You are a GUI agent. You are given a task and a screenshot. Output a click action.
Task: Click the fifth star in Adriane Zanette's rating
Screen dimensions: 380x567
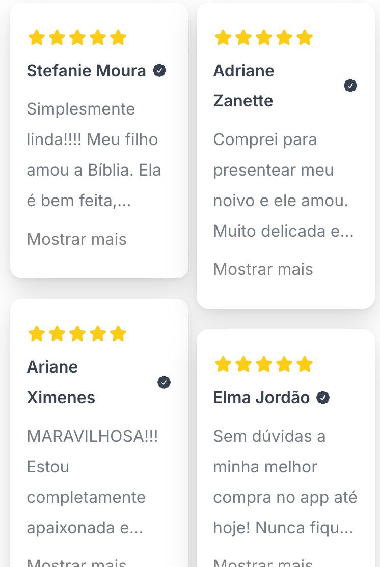[x=305, y=38]
